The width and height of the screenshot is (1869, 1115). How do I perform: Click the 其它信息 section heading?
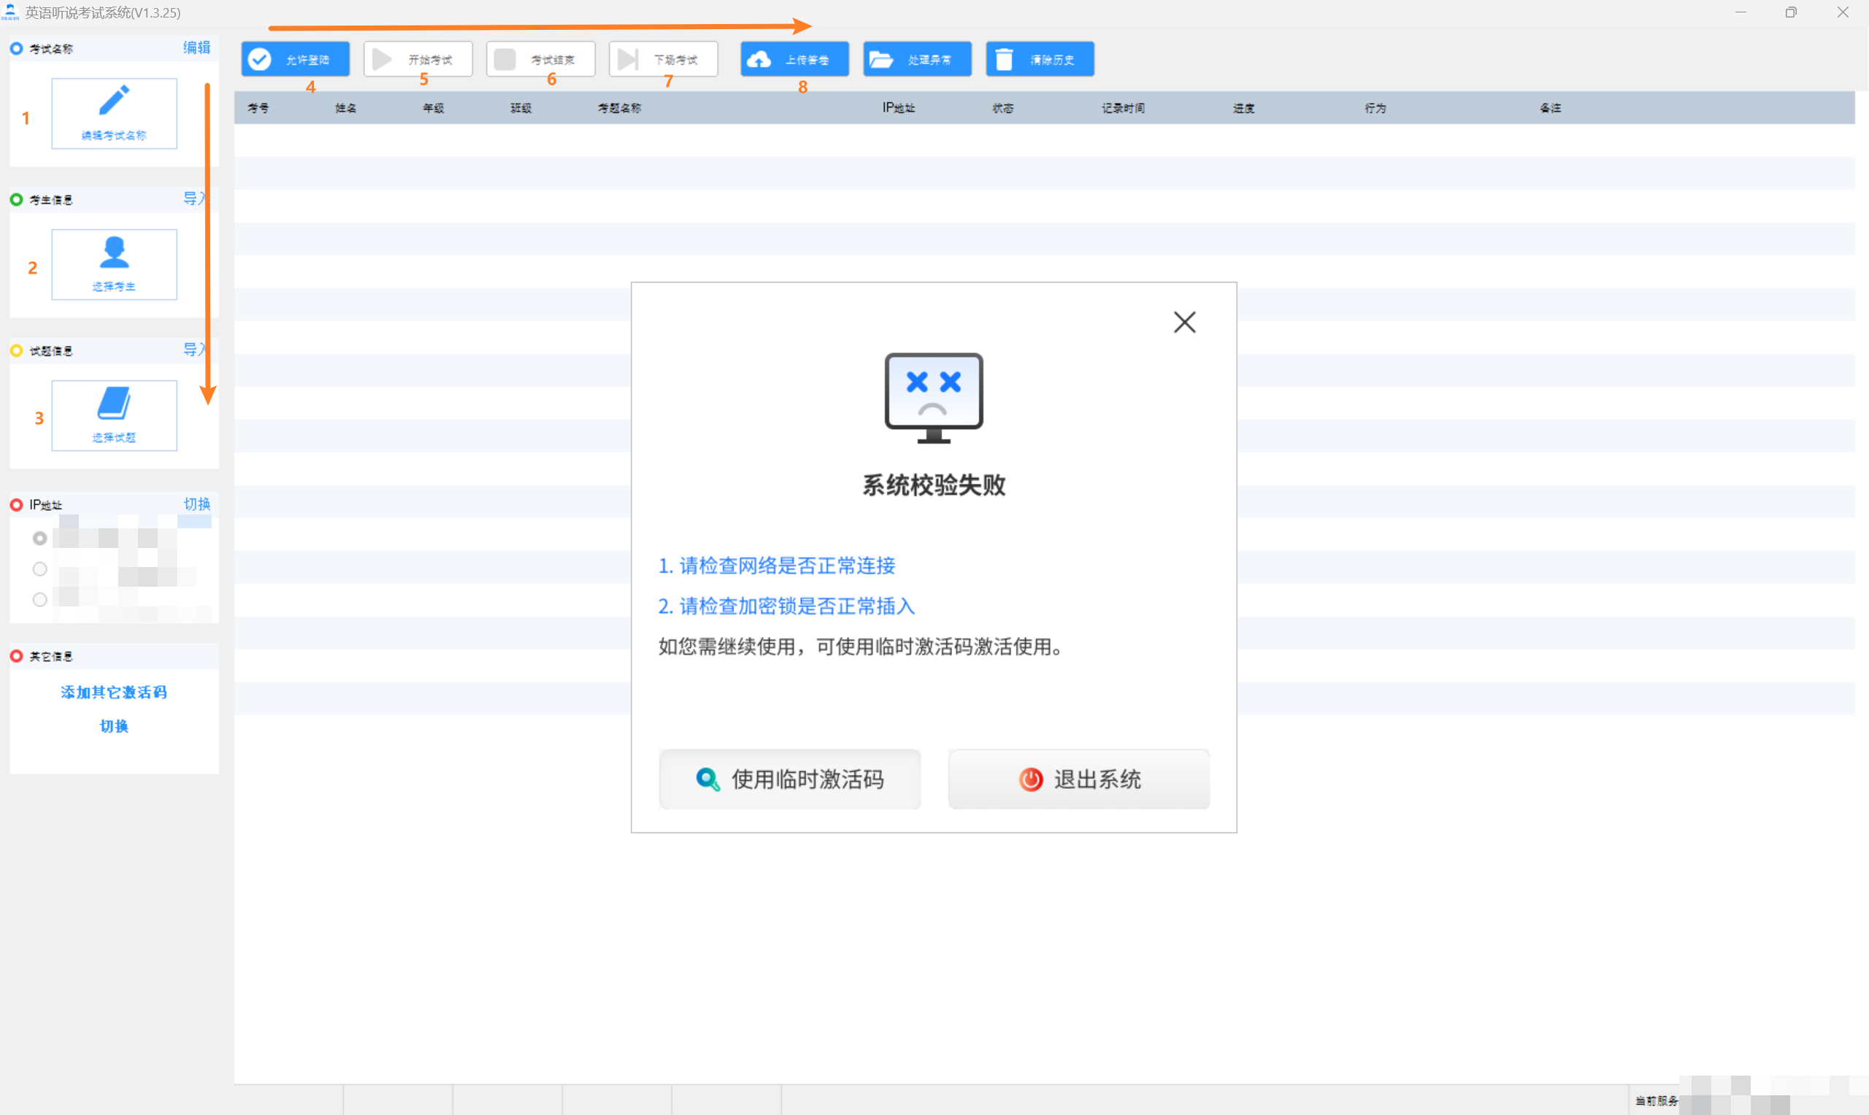pyautogui.click(x=51, y=657)
